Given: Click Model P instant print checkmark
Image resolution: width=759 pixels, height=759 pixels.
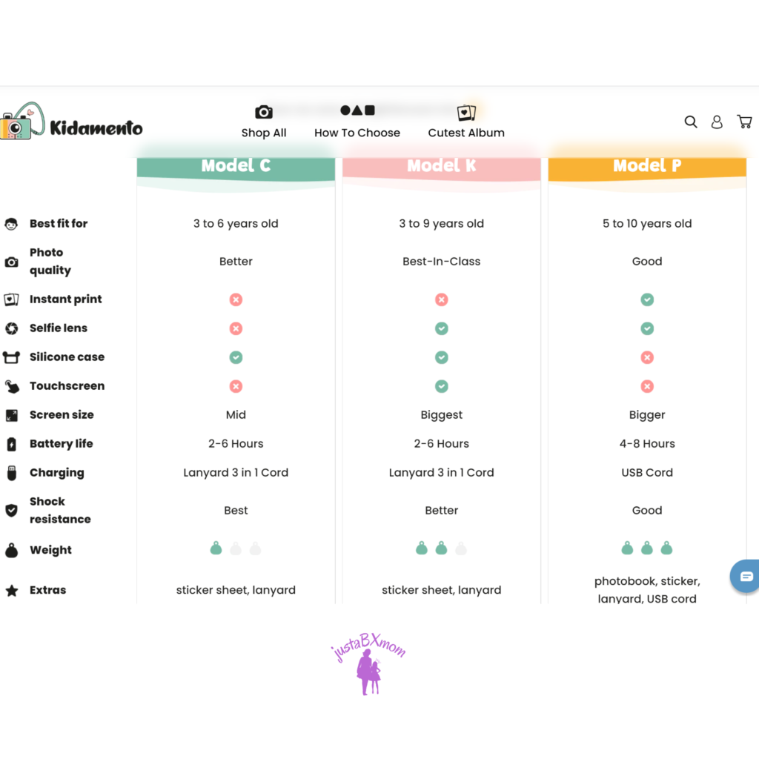Looking at the screenshot, I should [x=647, y=299].
